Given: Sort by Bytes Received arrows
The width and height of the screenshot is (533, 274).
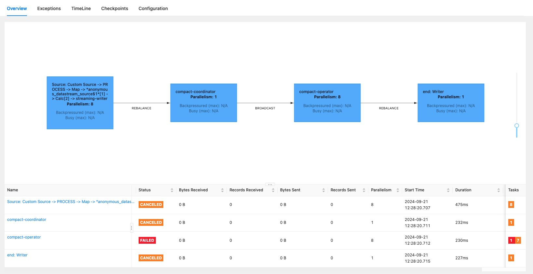Looking at the screenshot, I should click(x=222, y=190).
